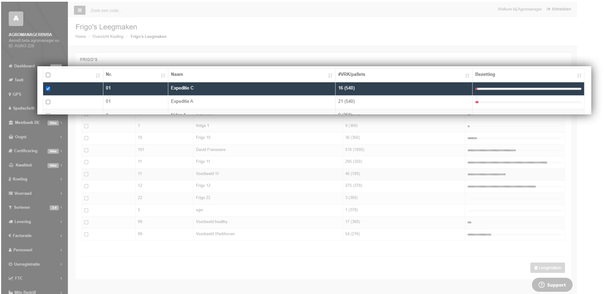This screenshot has width=606, height=294.
Task: Open the Personeel sidebar menu item
Action: click(x=35, y=250)
